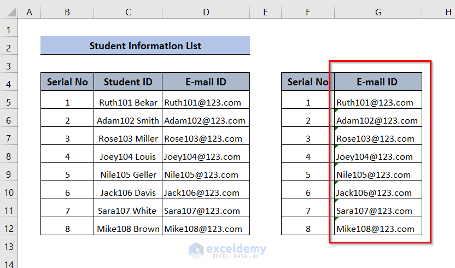Select column G header

[378, 11]
